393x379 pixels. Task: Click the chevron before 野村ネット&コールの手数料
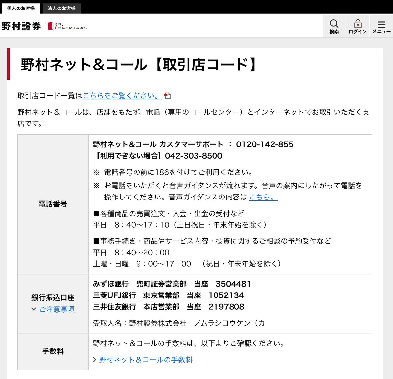tap(95, 360)
